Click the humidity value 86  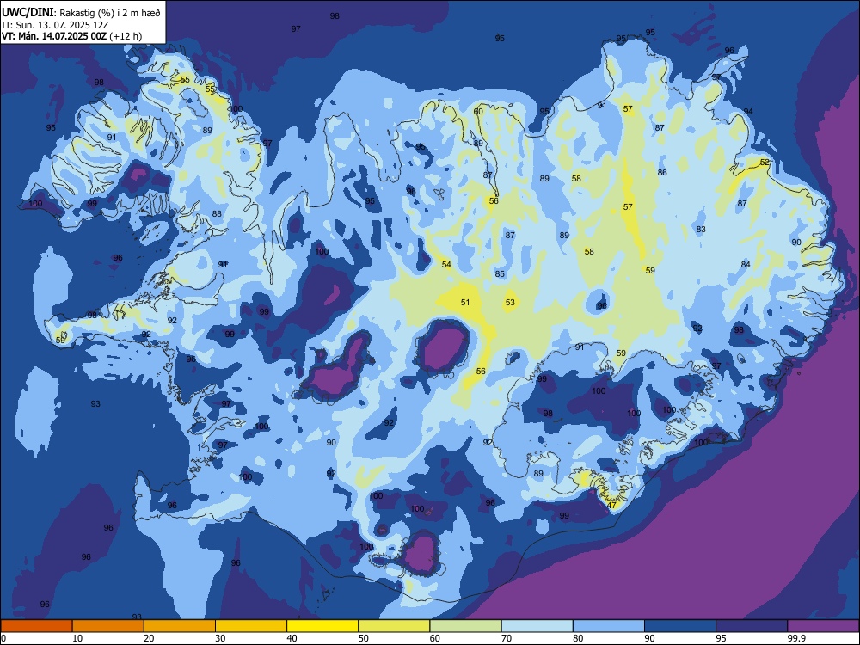(662, 172)
